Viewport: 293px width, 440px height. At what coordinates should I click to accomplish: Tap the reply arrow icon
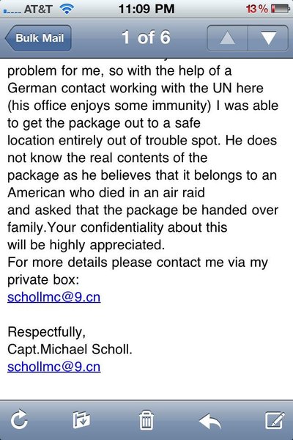click(x=210, y=420)
